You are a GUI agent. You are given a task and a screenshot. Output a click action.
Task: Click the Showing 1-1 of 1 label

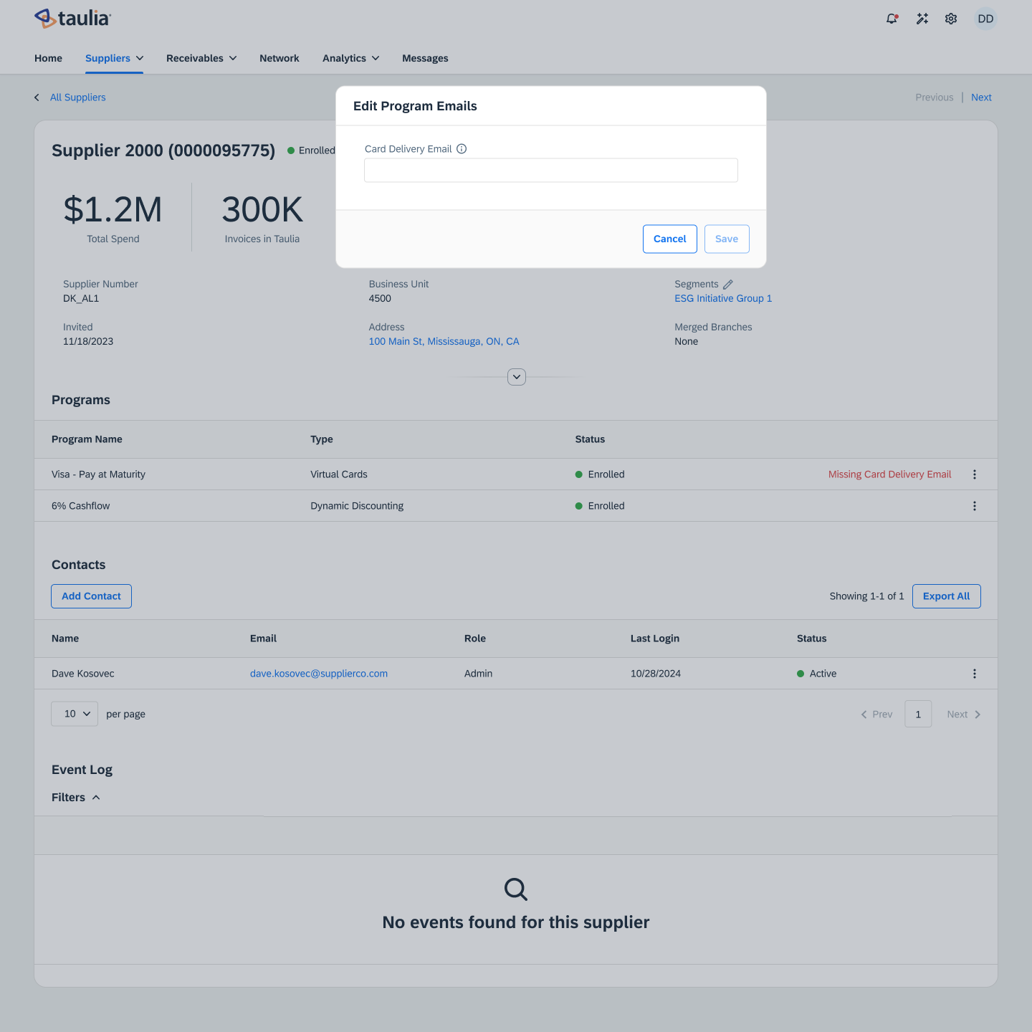[x=866, y=596]
